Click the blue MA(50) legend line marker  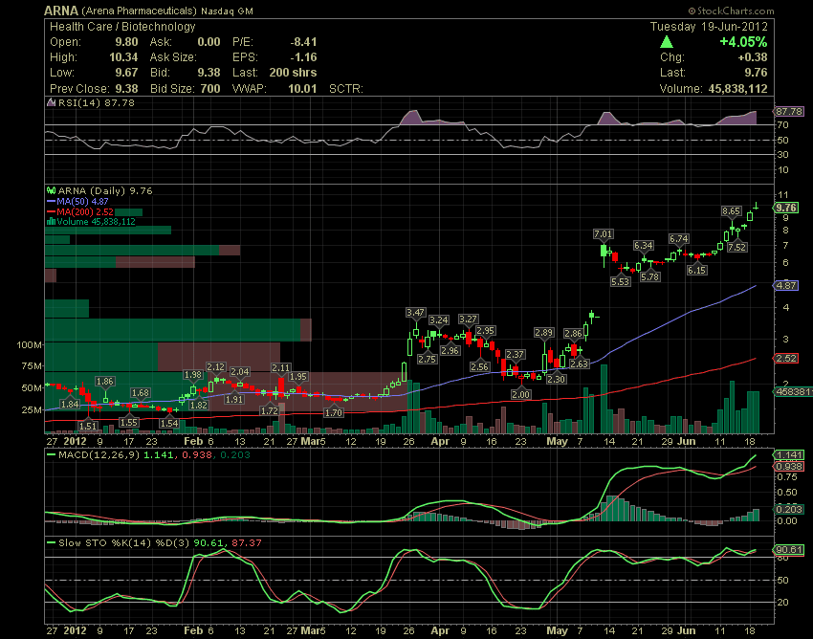click(51, 201)
